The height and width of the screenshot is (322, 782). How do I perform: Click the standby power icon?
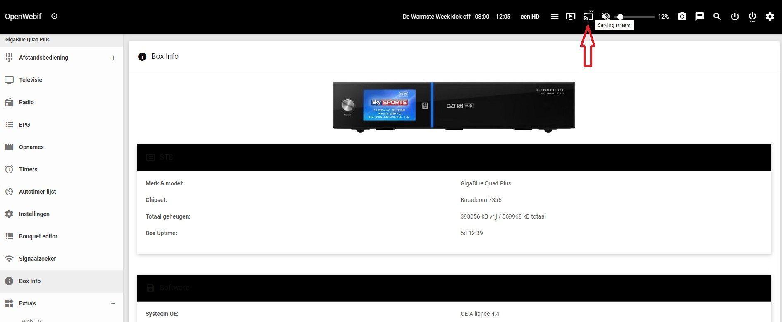(734, 17)
